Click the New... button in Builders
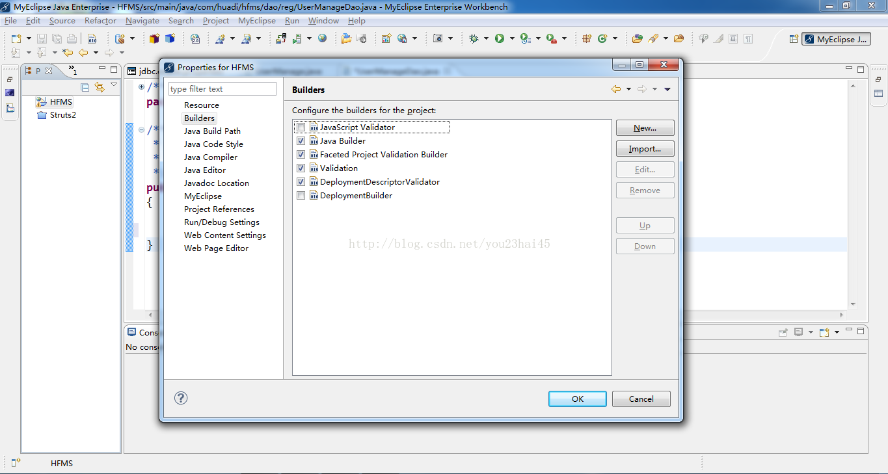This screenshot has height=474, width=888. tap(645, 128)
